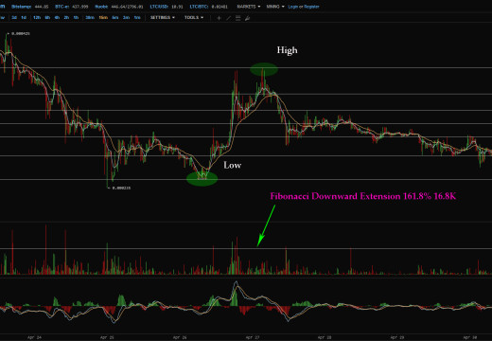Expand the SETTINGS dropdown
Screen dimensions: 492x341
163,17
